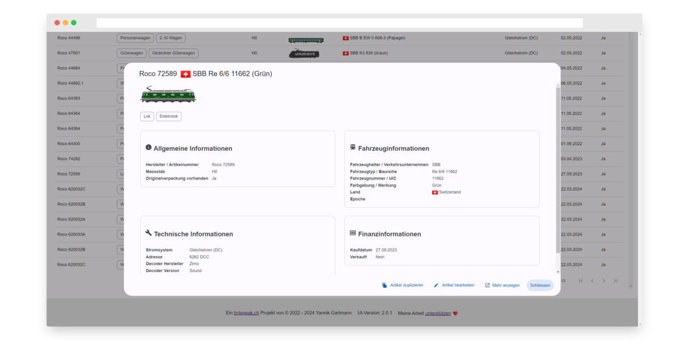Viewport: 689px width, 340px height.
Task: Jump to the first table page
Action: pyautogui.click(x=580, y=280)
